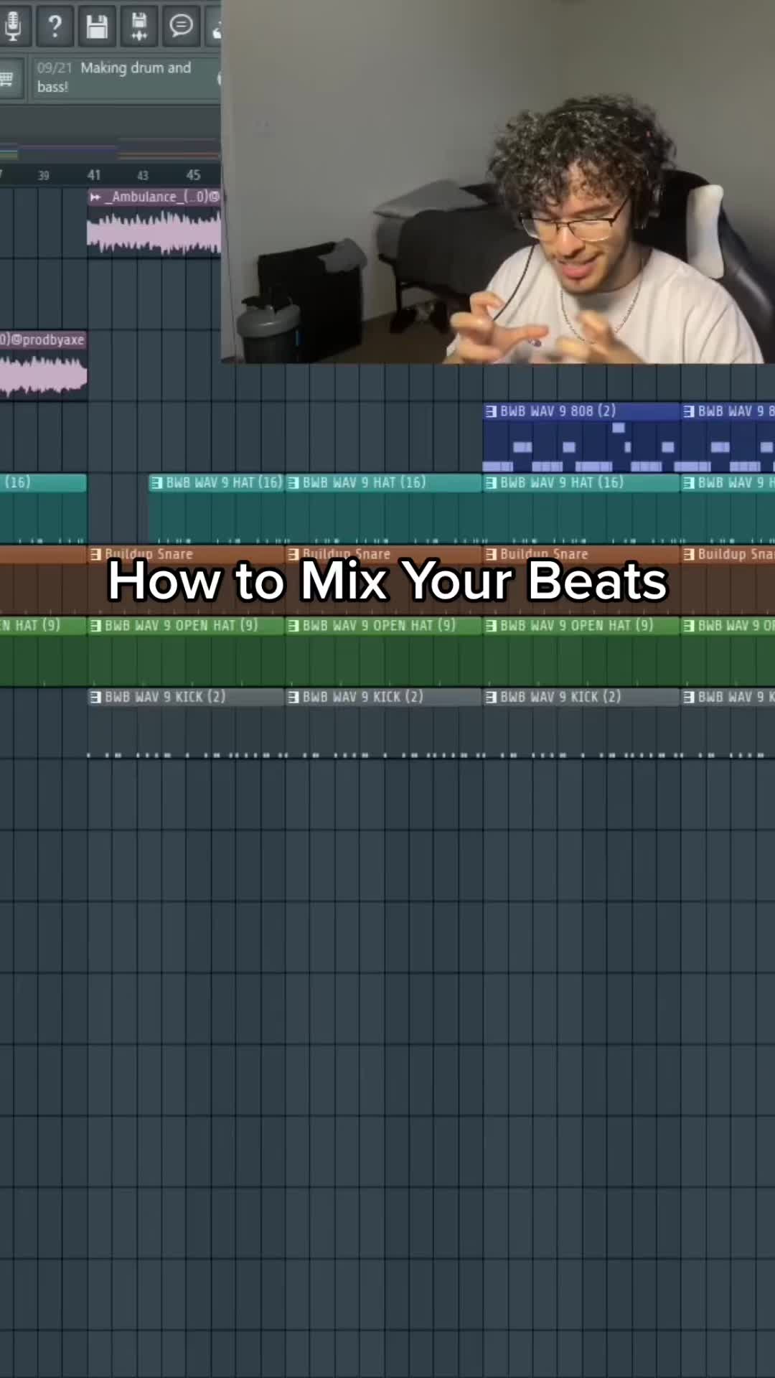Image resolution: width=775 pixels, height=1378 pixels.
Task: Click the microphone recording icon
Action: click(x=13, y=26)
